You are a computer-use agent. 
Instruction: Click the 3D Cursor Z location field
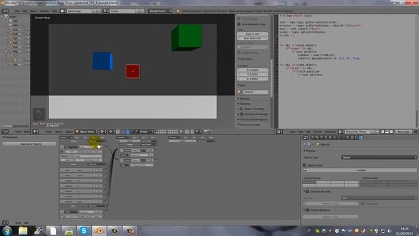click(x=253, y=79)
